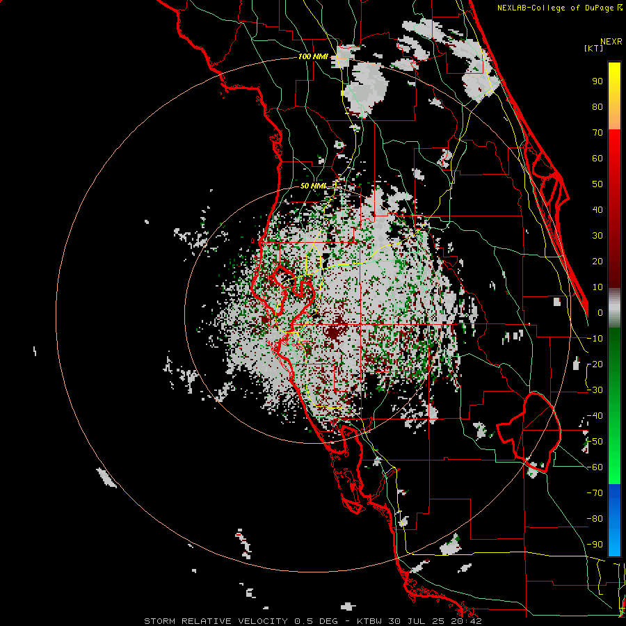Click the positive "80" velocity scale label
The image size is (626, 626).
click(597, 106)
